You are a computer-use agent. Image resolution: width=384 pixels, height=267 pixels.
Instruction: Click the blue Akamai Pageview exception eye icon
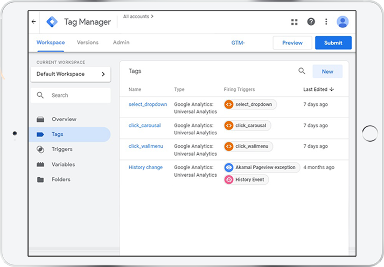coord(229,167)
